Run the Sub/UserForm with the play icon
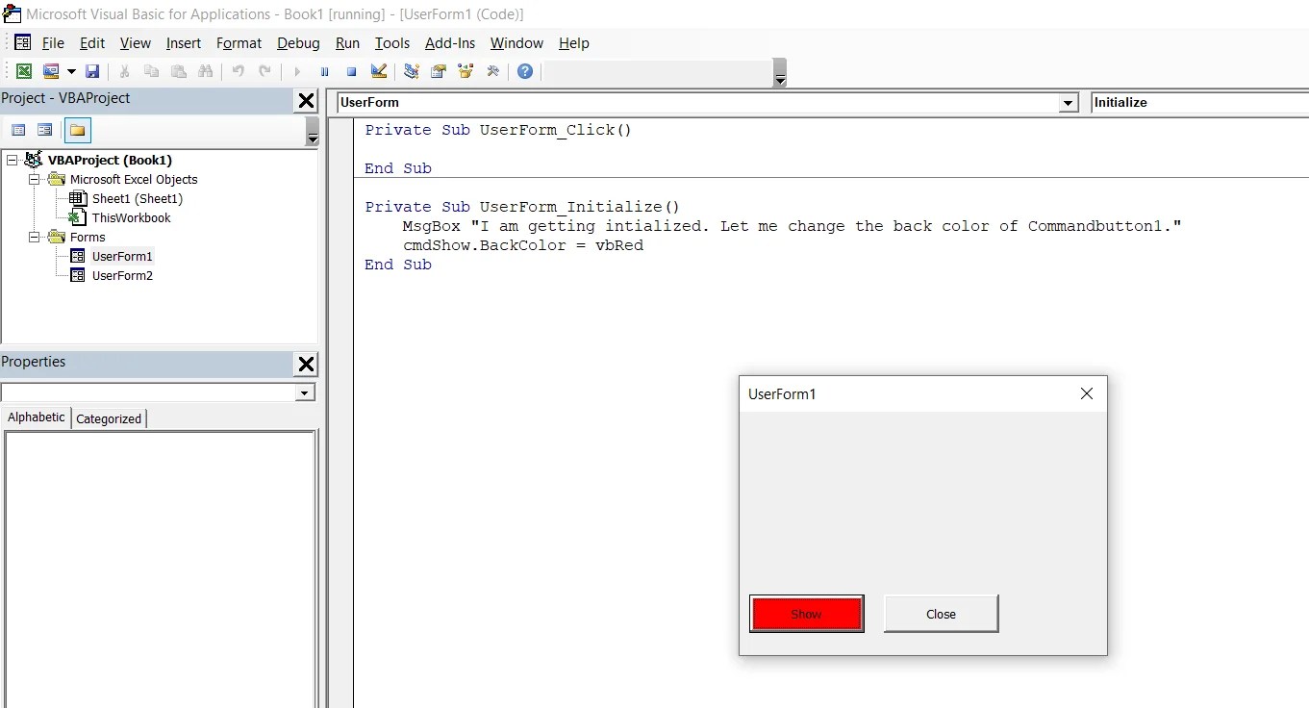This screenshot has width=1309, height=708. [297, 71]
